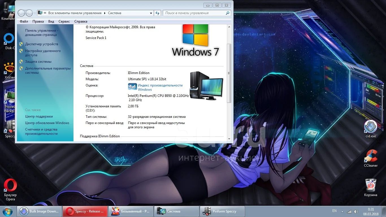The image size is (386, 217).
Task: Click the Service Pack 1 text
Action: coord(96,38)
